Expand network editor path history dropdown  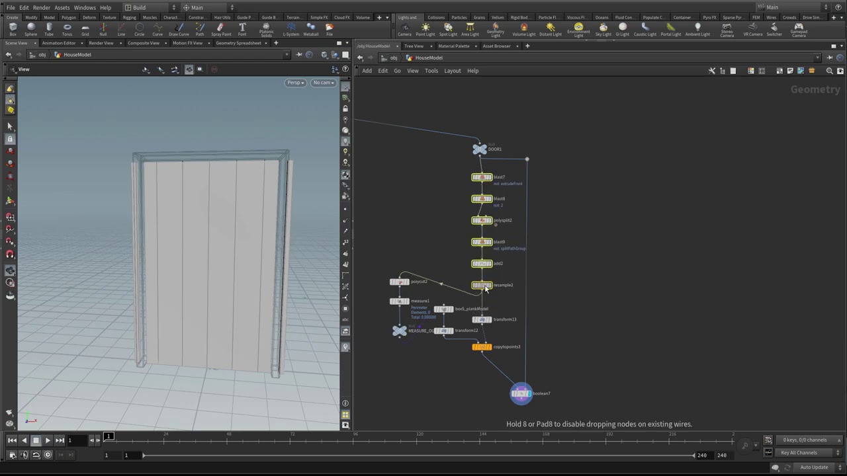818,58
